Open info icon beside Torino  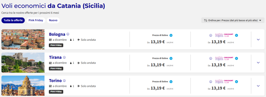pos(64,81)
